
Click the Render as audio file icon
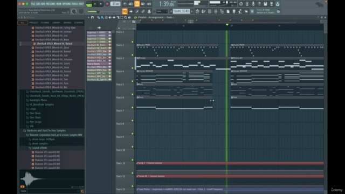(x=272, y=4)
